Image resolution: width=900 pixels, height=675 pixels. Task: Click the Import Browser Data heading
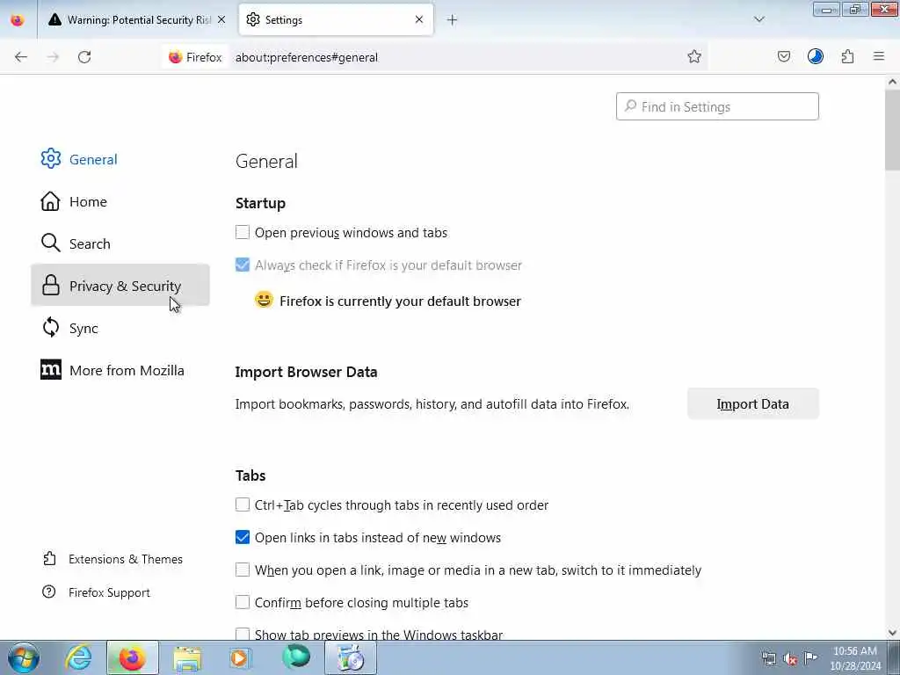[x=306, y=372]
